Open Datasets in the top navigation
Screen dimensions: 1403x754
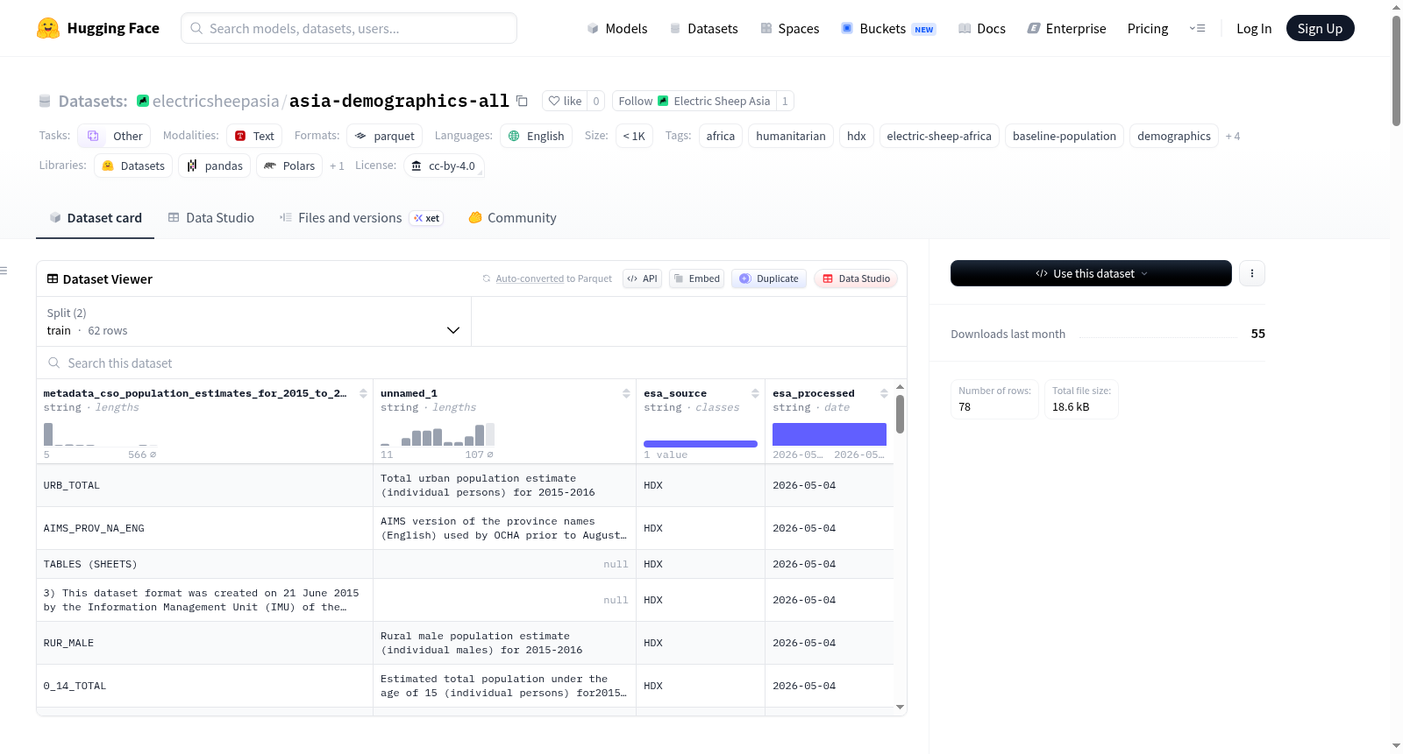[704, 28]
